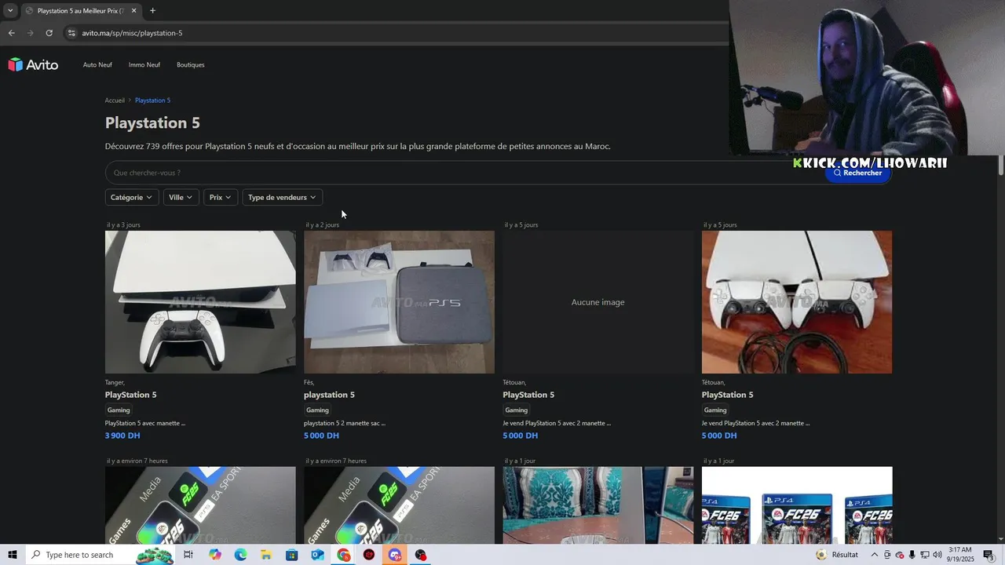1005x565 pixels.
Task: Switch to Chrome in the taskbar
Action: (x=344, y=555)
